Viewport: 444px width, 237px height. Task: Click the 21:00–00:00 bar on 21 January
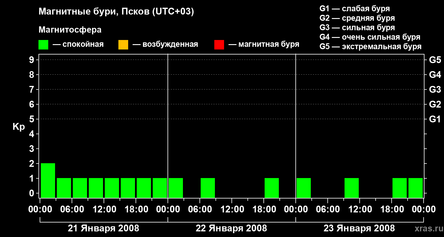pyautogui.click(x=160, y=188)
